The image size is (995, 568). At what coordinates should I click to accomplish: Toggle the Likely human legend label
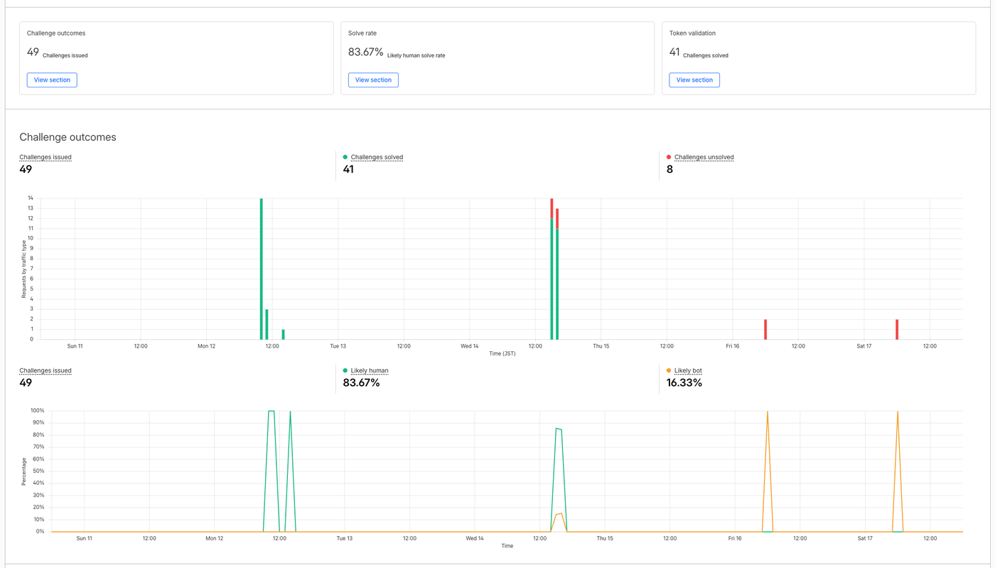click(370, 370)
